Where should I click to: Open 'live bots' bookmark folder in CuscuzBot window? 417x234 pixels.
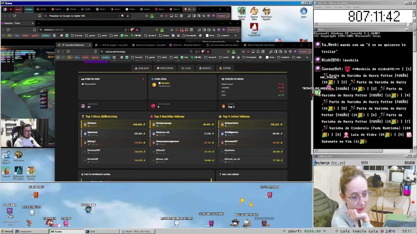tap(137, 57)
